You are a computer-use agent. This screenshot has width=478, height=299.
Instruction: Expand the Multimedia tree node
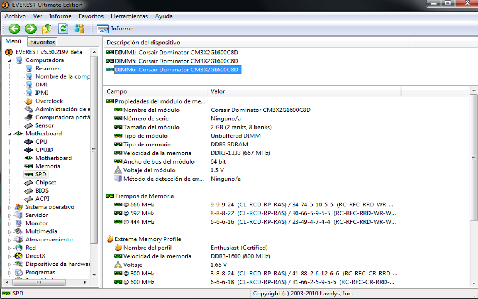(10, 232)
